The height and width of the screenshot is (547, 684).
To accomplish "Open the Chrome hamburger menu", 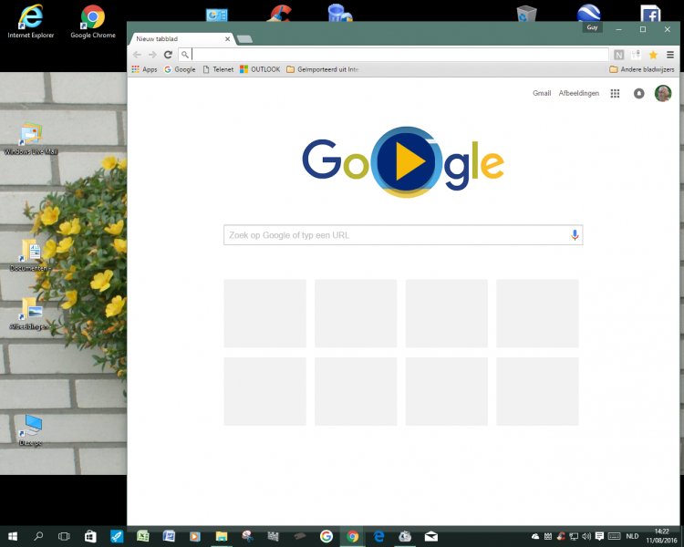I will pos(670,55).
